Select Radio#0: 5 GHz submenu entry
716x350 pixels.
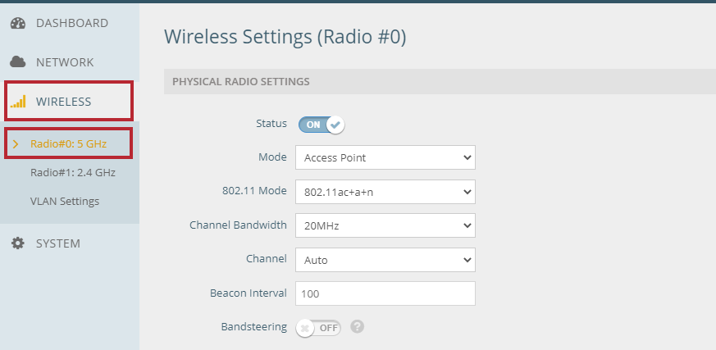69,144
